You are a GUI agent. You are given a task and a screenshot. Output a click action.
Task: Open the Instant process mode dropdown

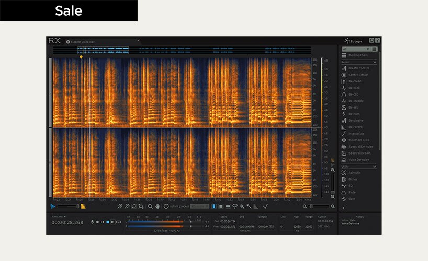(x=200, y=206)
